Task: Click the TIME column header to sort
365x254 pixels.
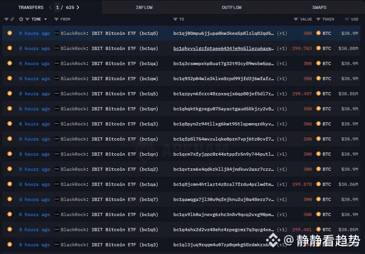Action: [x=36, y=19]
